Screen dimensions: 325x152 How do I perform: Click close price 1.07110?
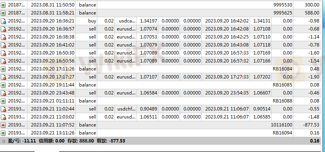tap(262, 37)
